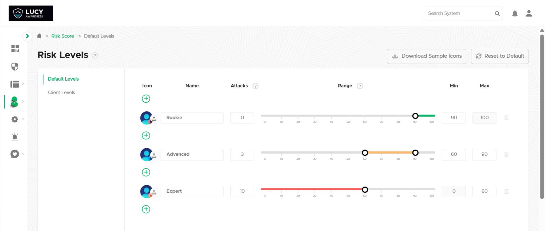Open the dashboard icon in the sidebar

coord(15,48)
